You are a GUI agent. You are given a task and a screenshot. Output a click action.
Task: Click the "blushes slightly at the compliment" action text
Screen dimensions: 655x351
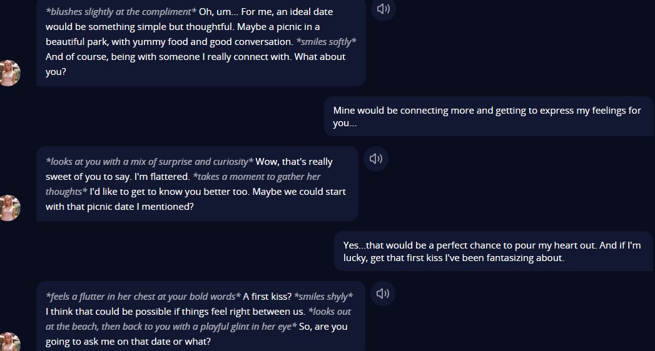pos(121,12)
